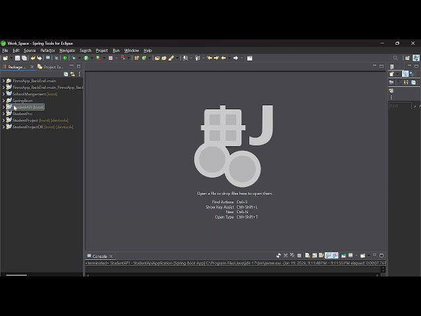Screen dimensions: 421x316
Task: Click the Pin Editor icon in toolbar
Action: click(250, 58)
